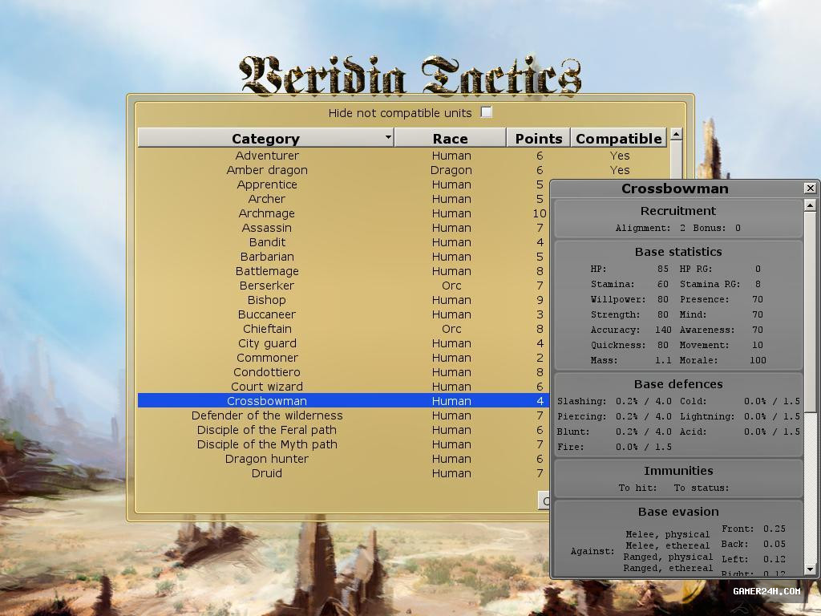This screenshot has width=821, height=616.
Task: Select the Bishop unit row
Action: click(343, 300)
